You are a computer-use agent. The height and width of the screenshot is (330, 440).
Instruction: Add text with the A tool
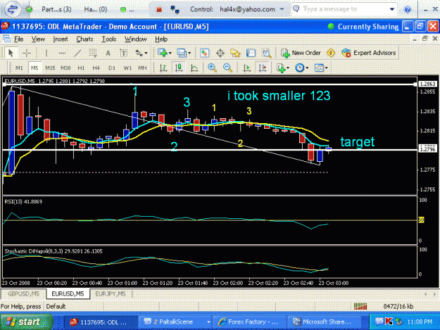point(108,53)
